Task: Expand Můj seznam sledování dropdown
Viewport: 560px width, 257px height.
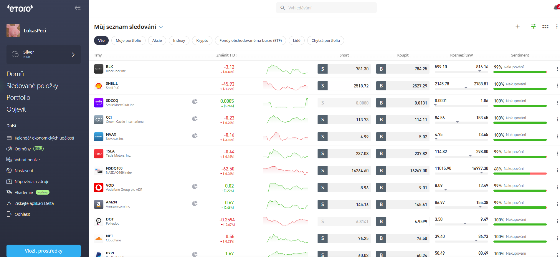Action: (x=161, y=27)
